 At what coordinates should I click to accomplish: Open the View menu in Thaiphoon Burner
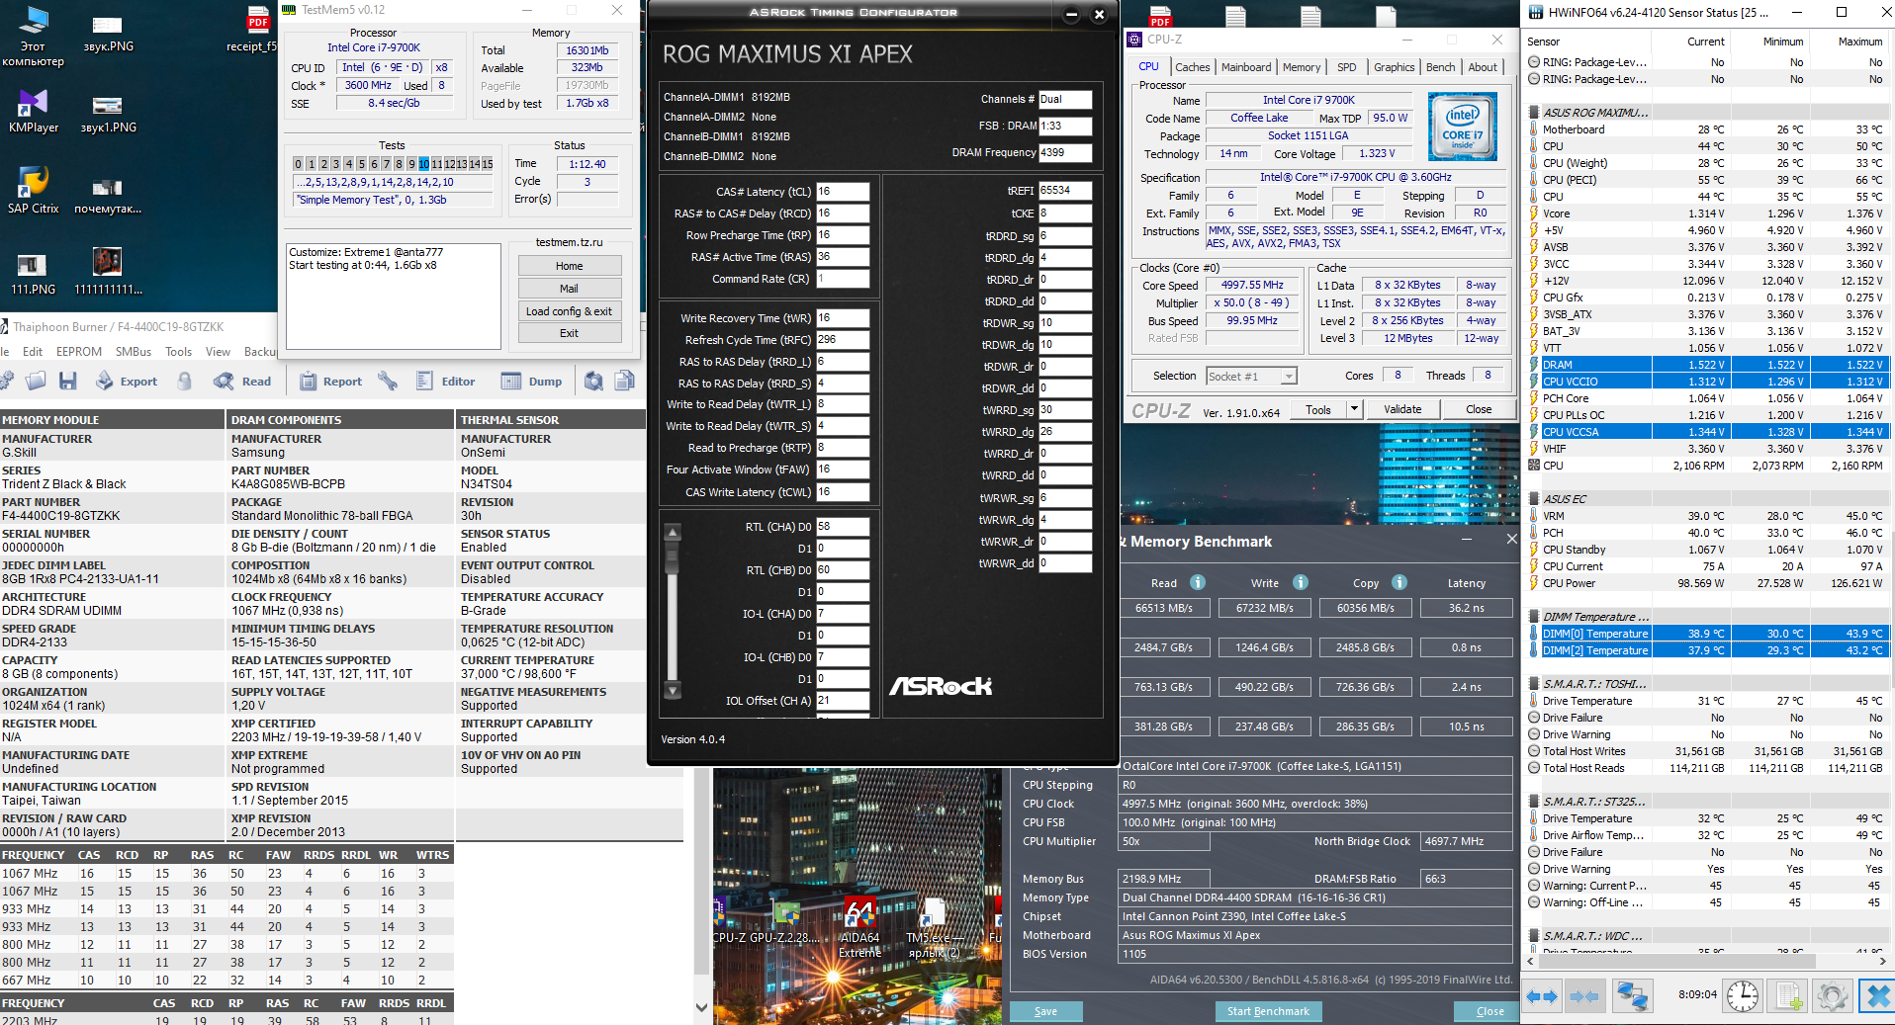click(218, 352)
